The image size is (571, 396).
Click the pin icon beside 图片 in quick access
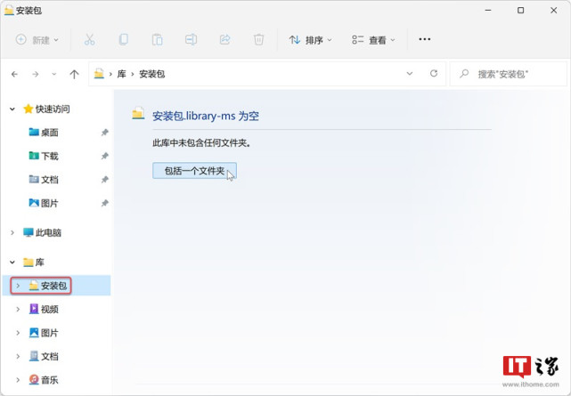pos(104,203)
